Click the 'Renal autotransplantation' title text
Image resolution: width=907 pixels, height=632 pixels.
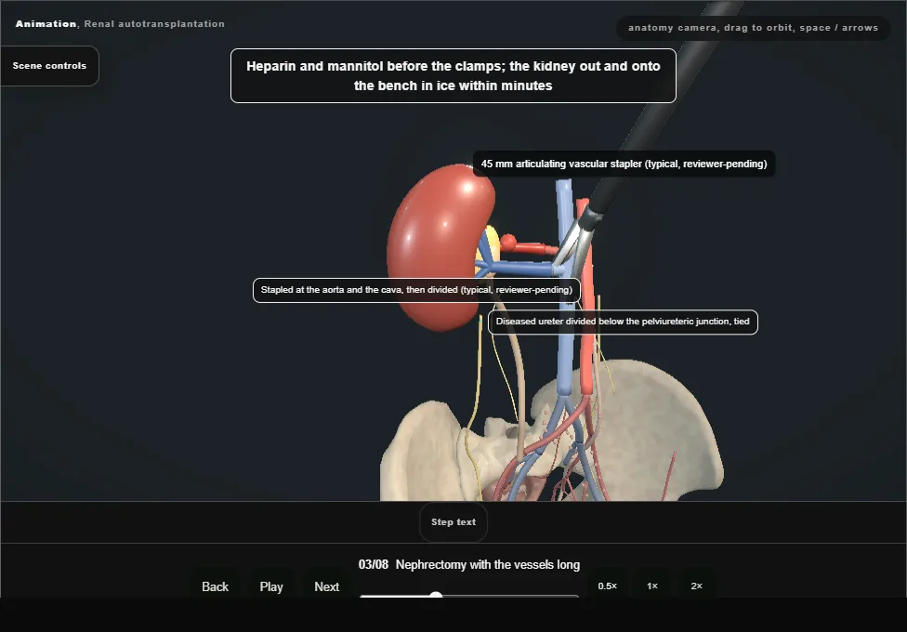click(x=154, y=24)
